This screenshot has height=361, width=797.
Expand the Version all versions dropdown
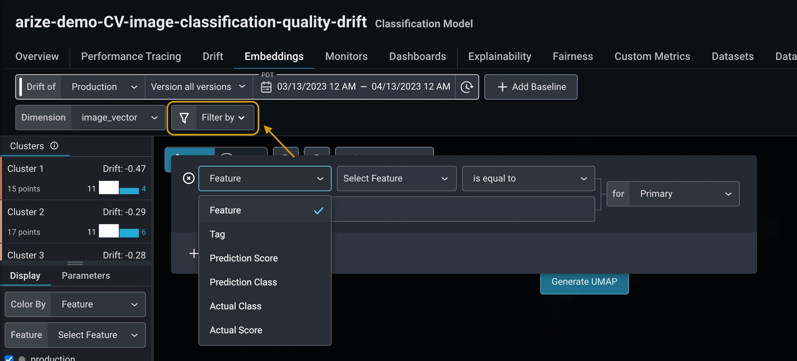[198, 87]
